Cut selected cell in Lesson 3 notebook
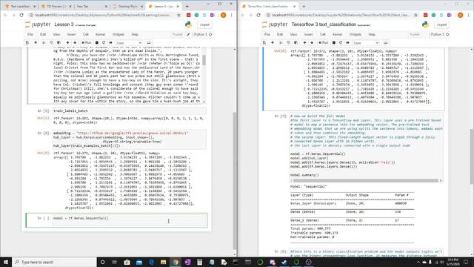Screen dimensions: 474x267 (x=44, y=43)
